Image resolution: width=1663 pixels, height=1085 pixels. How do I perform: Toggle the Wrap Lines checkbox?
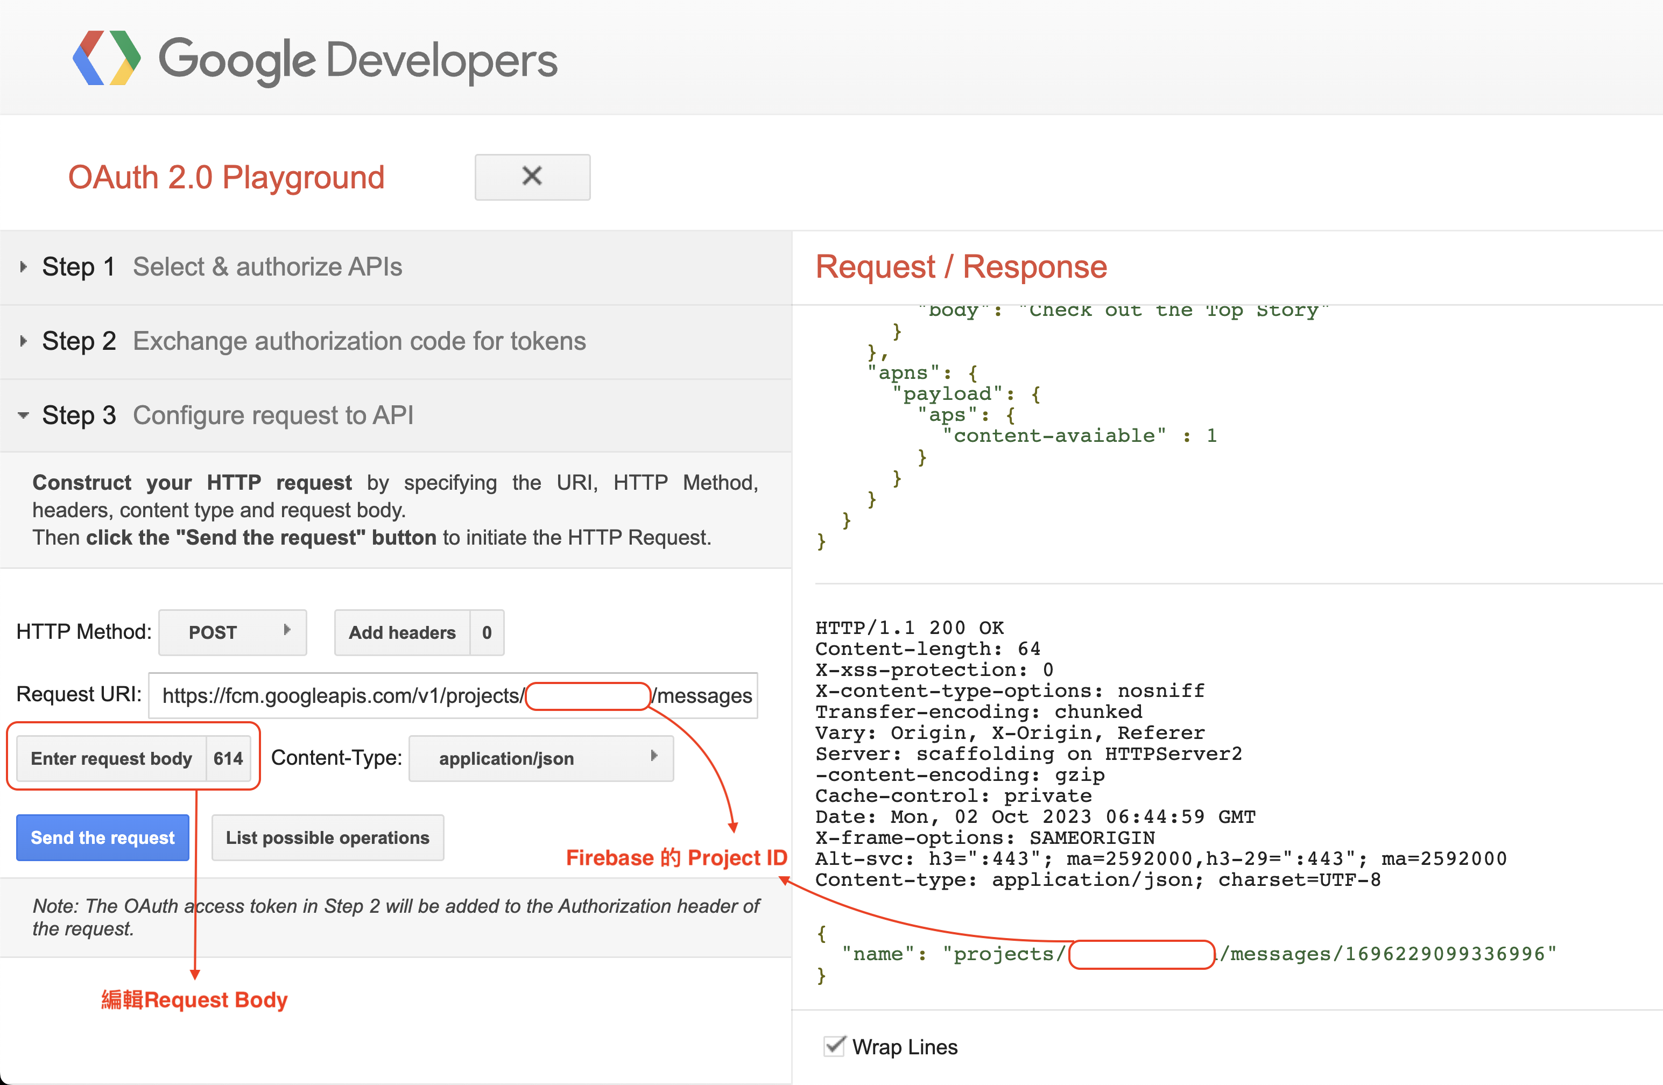tap(834, 1046)
